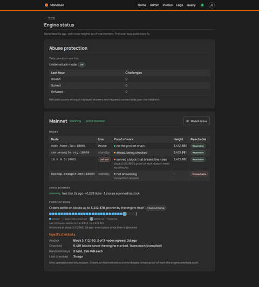Click 'Solved' row in challenges table
This screenshot has width=259, height=287.
[129, 85]
